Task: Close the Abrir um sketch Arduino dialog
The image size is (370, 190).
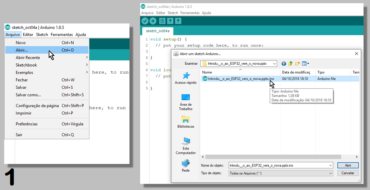Action: (356, 54)
